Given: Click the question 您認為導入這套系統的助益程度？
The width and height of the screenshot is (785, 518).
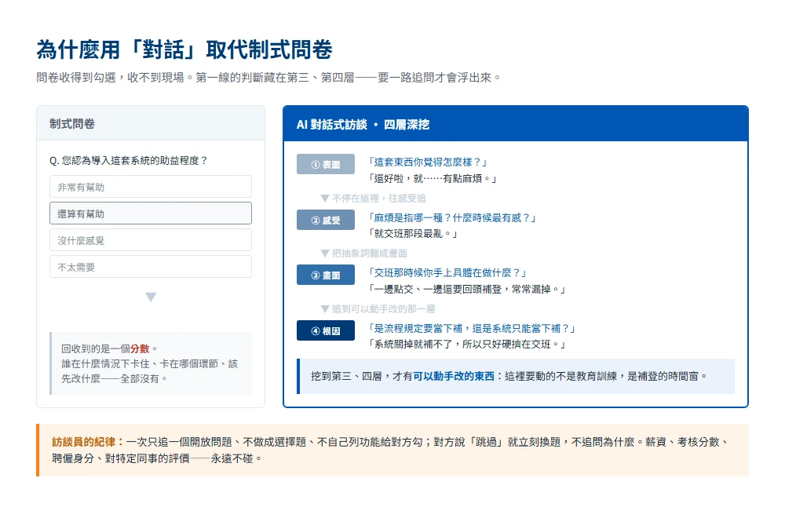Looking at the screenshot, I should pyautogui.click(x=128, y=161).
